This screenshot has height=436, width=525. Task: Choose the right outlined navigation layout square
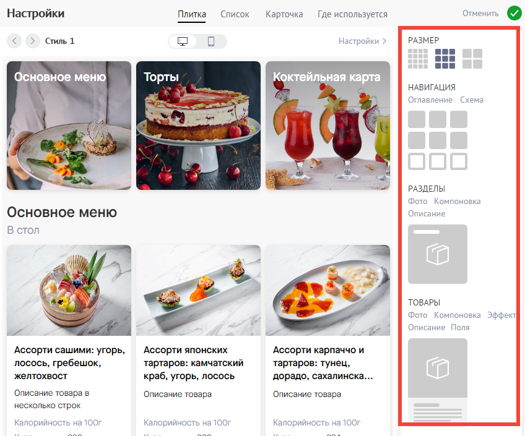(459, 161)
